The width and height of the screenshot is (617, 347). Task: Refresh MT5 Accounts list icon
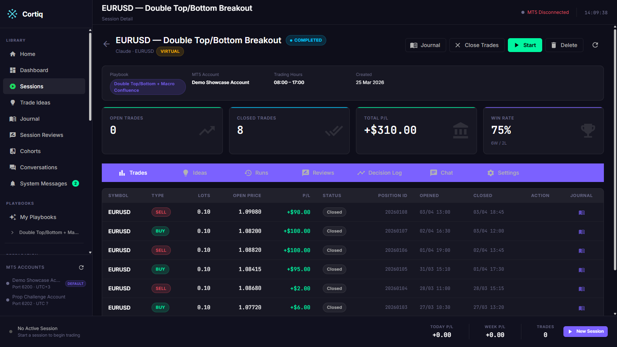[x=81, y=267]
